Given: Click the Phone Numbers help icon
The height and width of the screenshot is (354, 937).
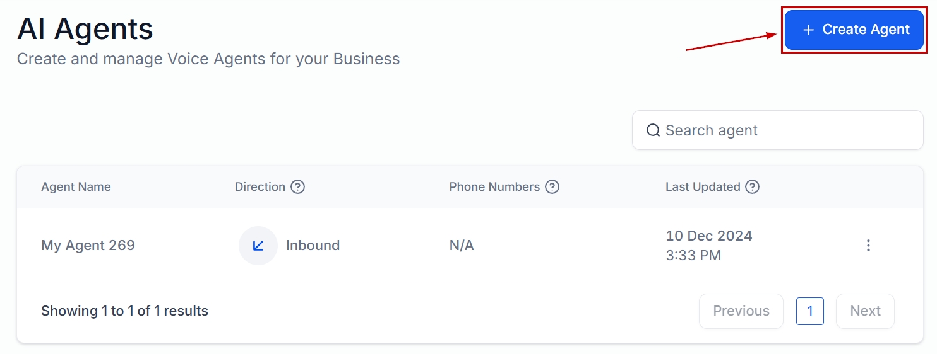Looking at the screenshot, I should [552, 187].
